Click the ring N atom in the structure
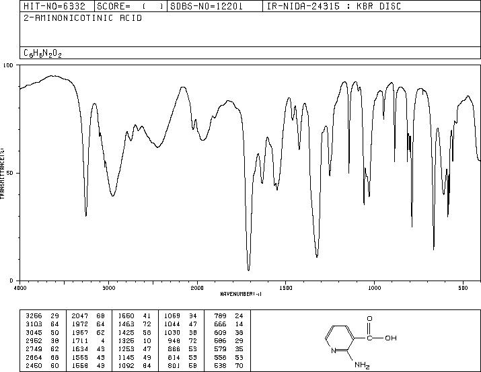Viewport: 481px width, 372px height. 334,351
